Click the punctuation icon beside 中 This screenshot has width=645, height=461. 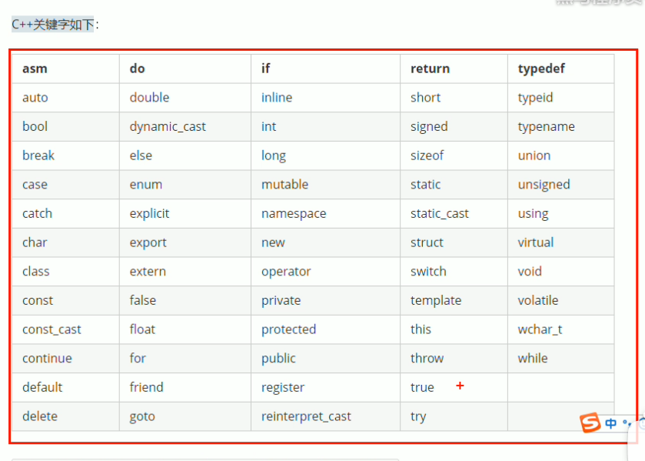[627, 423]
